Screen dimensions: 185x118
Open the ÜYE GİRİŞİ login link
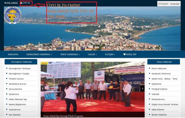coord(11,3)
